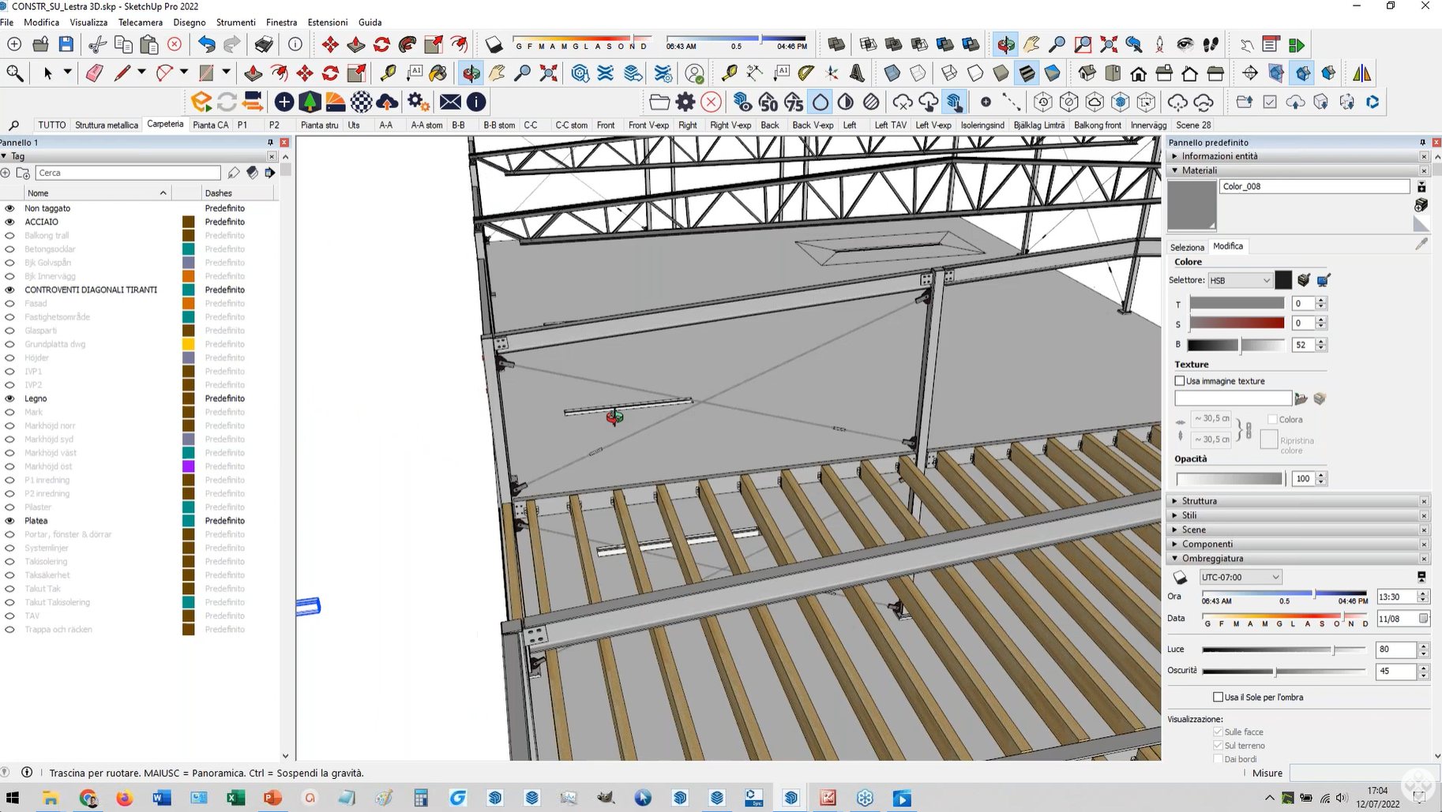Enable Usa immagine texture checkbox
The height and width of the screenshot is (812, 1442).
(1180, 381)
